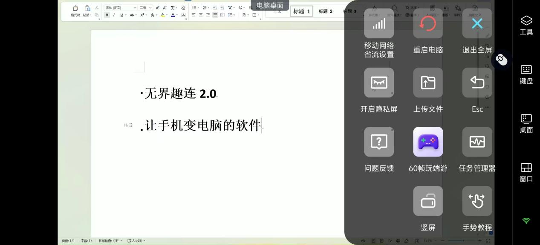Justify the text alignment

point(215,15)
